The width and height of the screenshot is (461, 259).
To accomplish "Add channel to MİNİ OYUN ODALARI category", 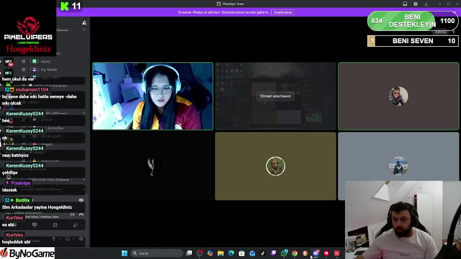I will coord(84,180).
